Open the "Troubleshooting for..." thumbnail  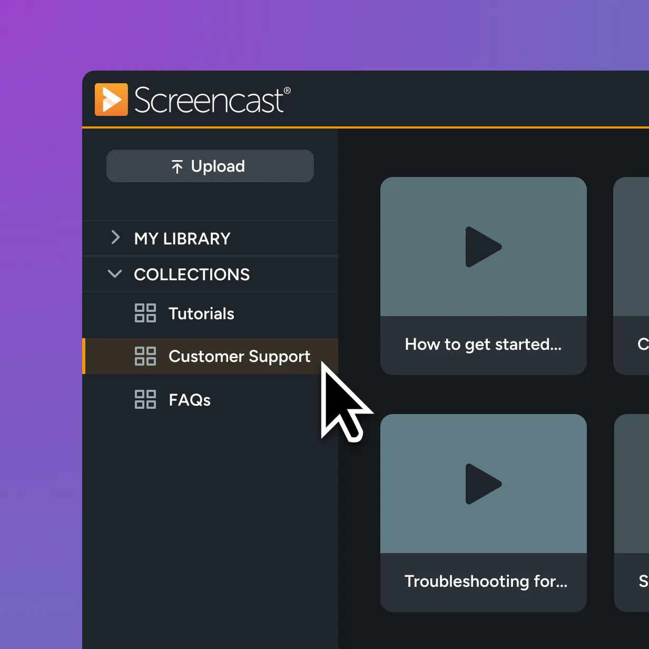[484, 484]
